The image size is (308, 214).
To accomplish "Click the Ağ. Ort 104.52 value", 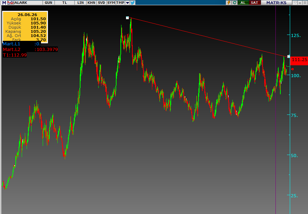I will [x=38, y=36].
